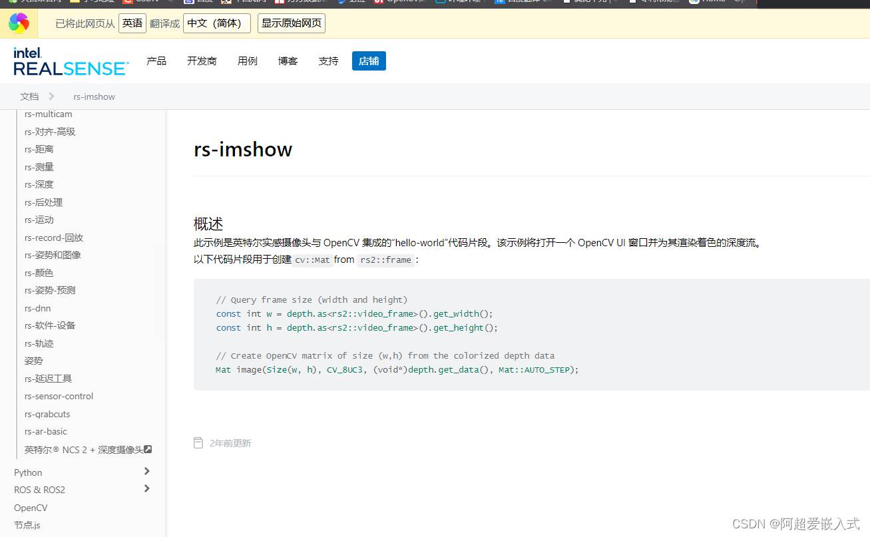
Task: Open rs-距离 in the sidebar
Action: tap(39, 149)
